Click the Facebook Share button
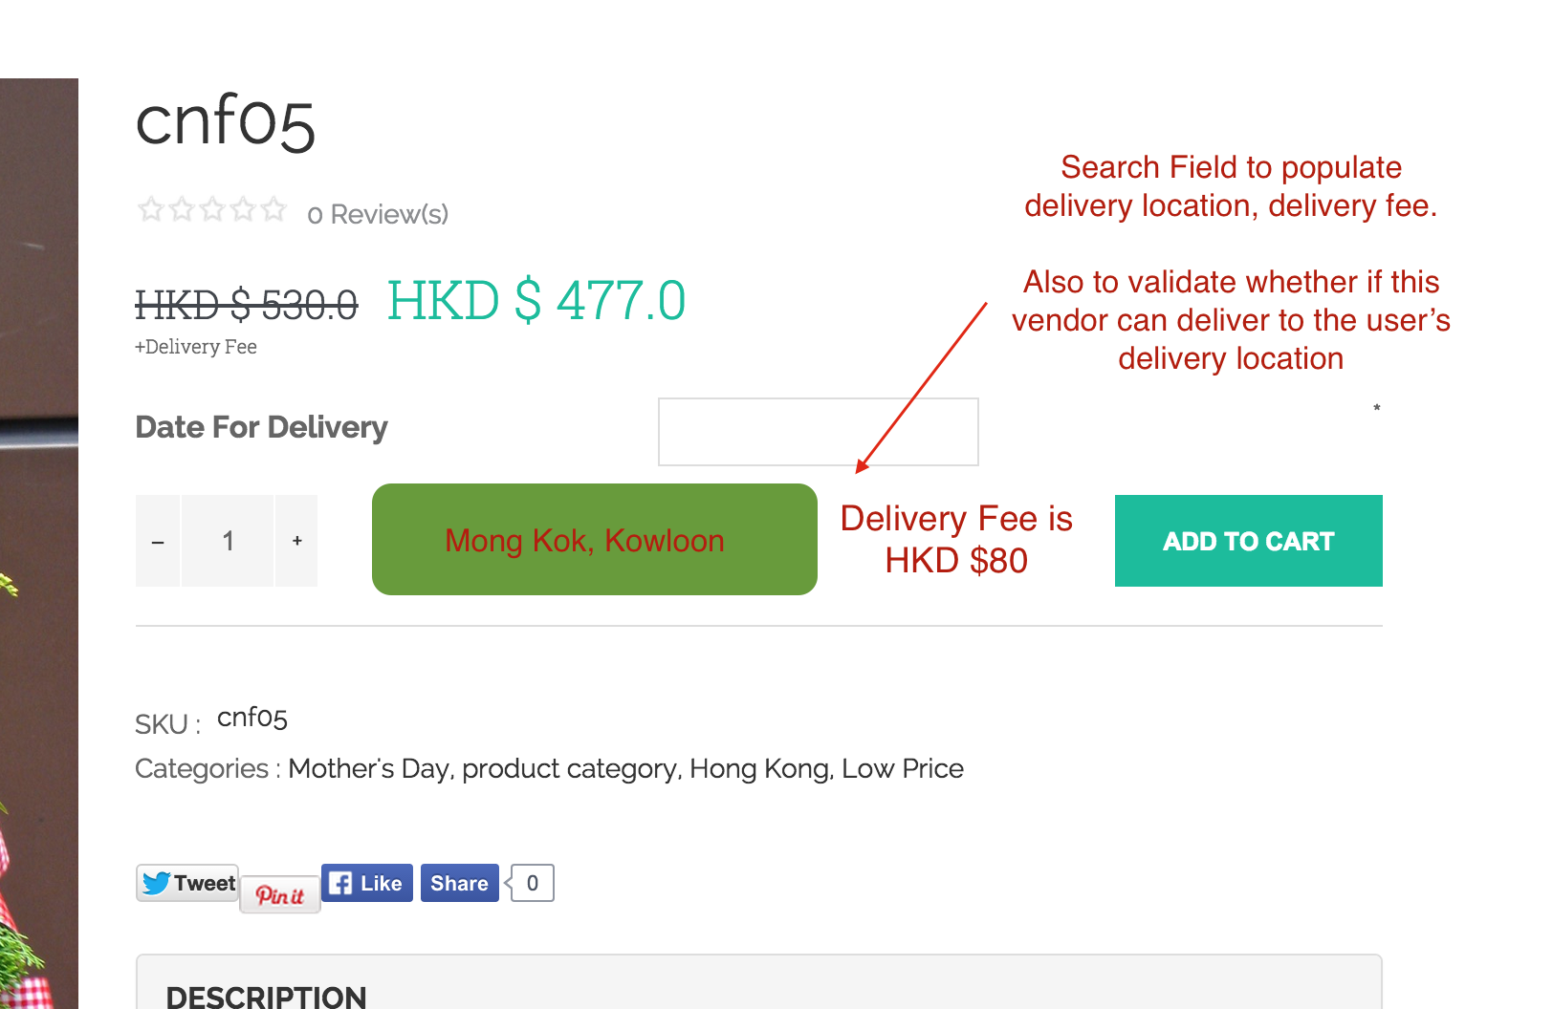1553x1009 pixels. [459, 883]
